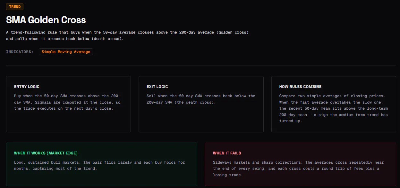400x188 pixels.
Task: Click the line "losing trade." in When It Fails
Action: [228, 175]
